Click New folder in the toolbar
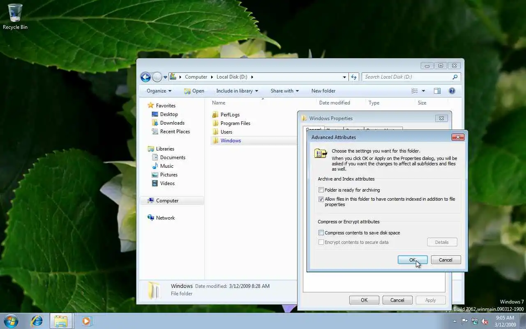526x329 pixels. [x=323, y=91]
